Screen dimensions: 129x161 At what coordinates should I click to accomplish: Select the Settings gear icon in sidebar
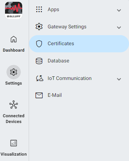point(14,72)
